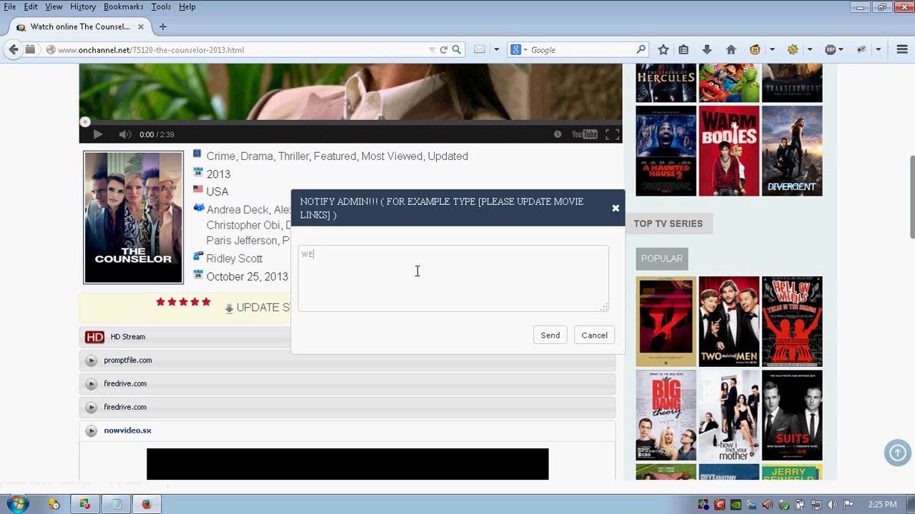The image size is (915, 514).
Task: Open the HD Stream link
Action: [127, 337]
